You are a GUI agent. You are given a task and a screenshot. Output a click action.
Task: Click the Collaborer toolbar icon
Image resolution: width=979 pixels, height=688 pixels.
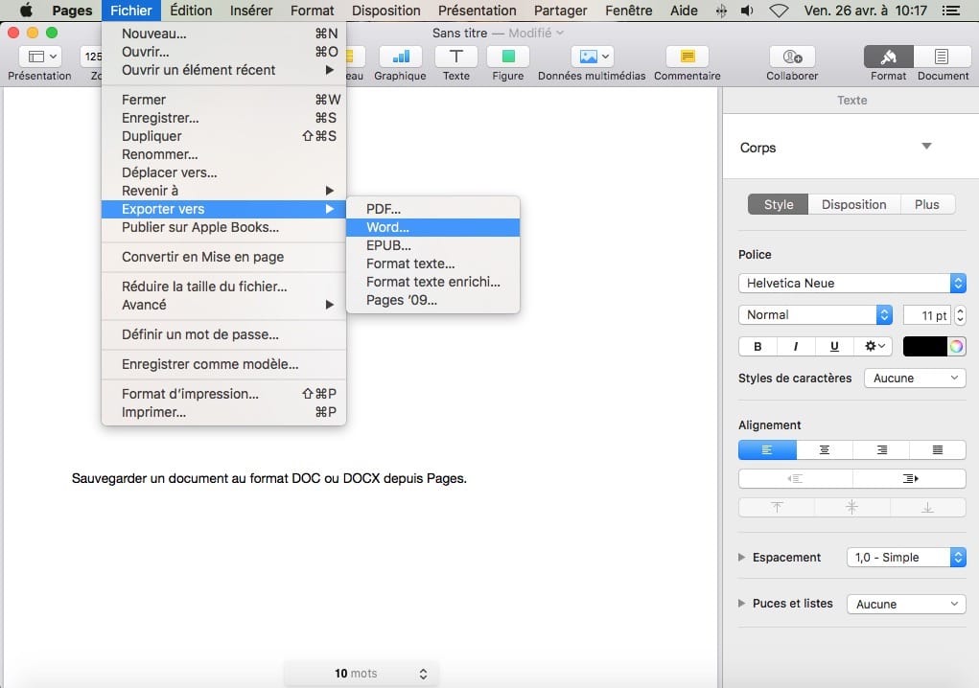tap(792, 57)
